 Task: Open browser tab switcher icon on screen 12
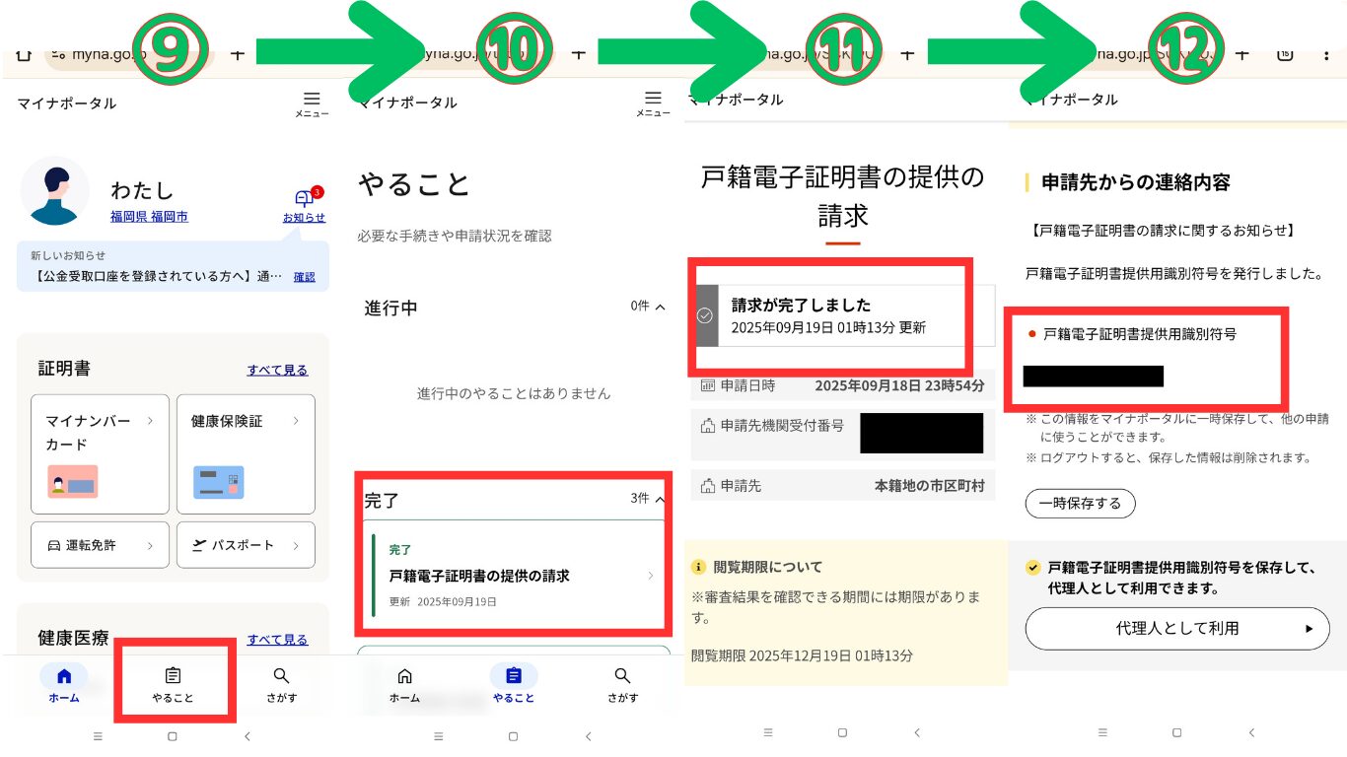pos(1285,54)
